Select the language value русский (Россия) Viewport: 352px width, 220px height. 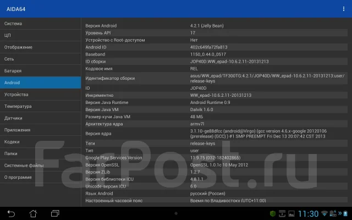coord(208,194)
